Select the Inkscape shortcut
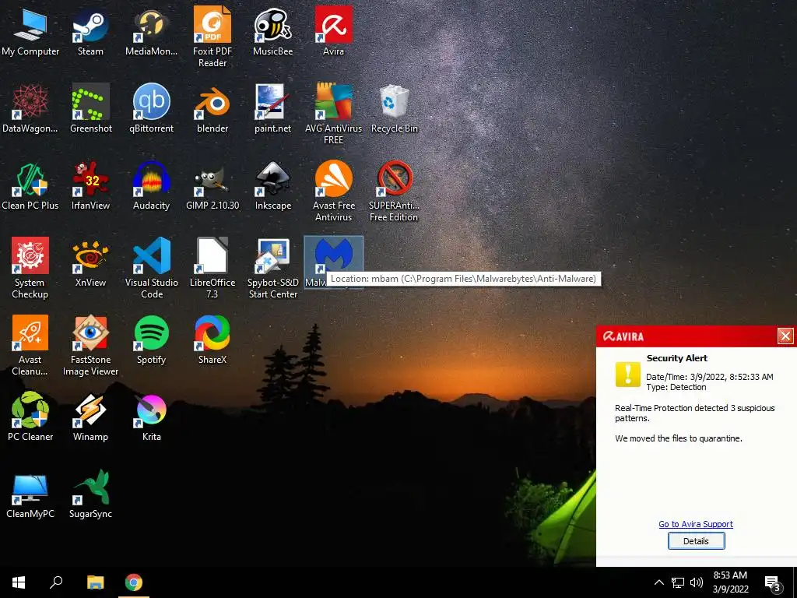This screenshot has width=797, height=598. (x=273, y=186)
